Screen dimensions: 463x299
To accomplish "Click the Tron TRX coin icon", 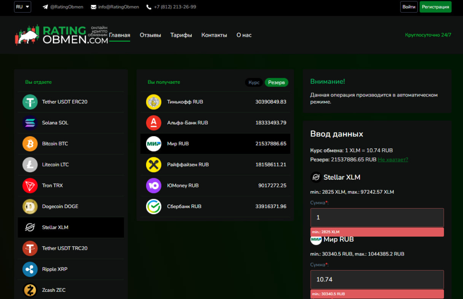I will (x=30, y=186).
